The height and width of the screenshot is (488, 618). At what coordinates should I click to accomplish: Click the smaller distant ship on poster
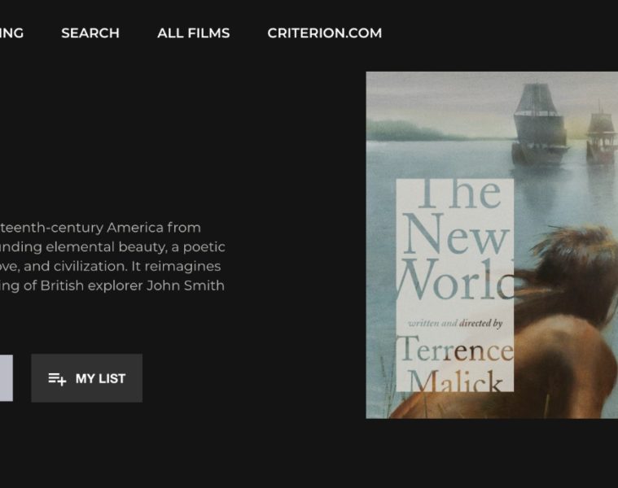coord(601,137)
